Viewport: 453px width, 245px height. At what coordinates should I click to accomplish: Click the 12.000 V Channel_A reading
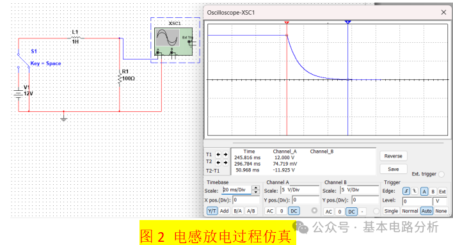pos(284,158)
